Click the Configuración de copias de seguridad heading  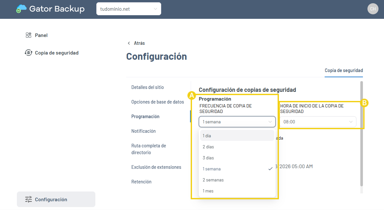pyautogui.click(x=247, y=90)
